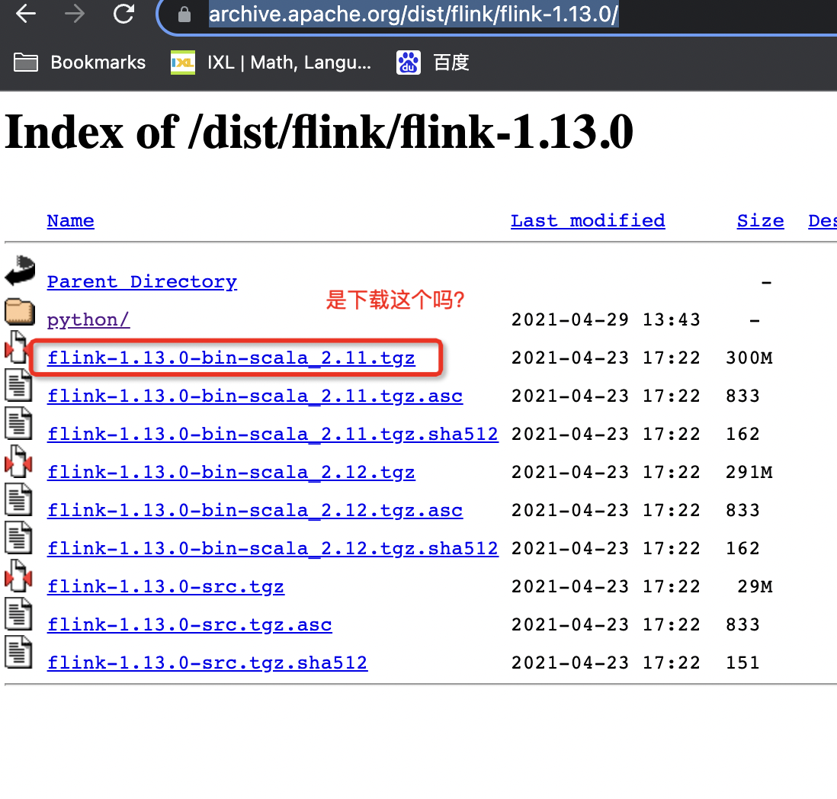Open flink-1.13.0-bin-scala_2.12.tgz.asc

pyautogui.click(x=255, y=510)
